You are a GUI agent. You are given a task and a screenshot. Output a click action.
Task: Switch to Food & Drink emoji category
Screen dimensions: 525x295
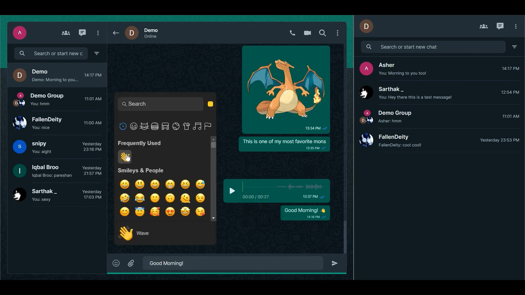(155, 126)
